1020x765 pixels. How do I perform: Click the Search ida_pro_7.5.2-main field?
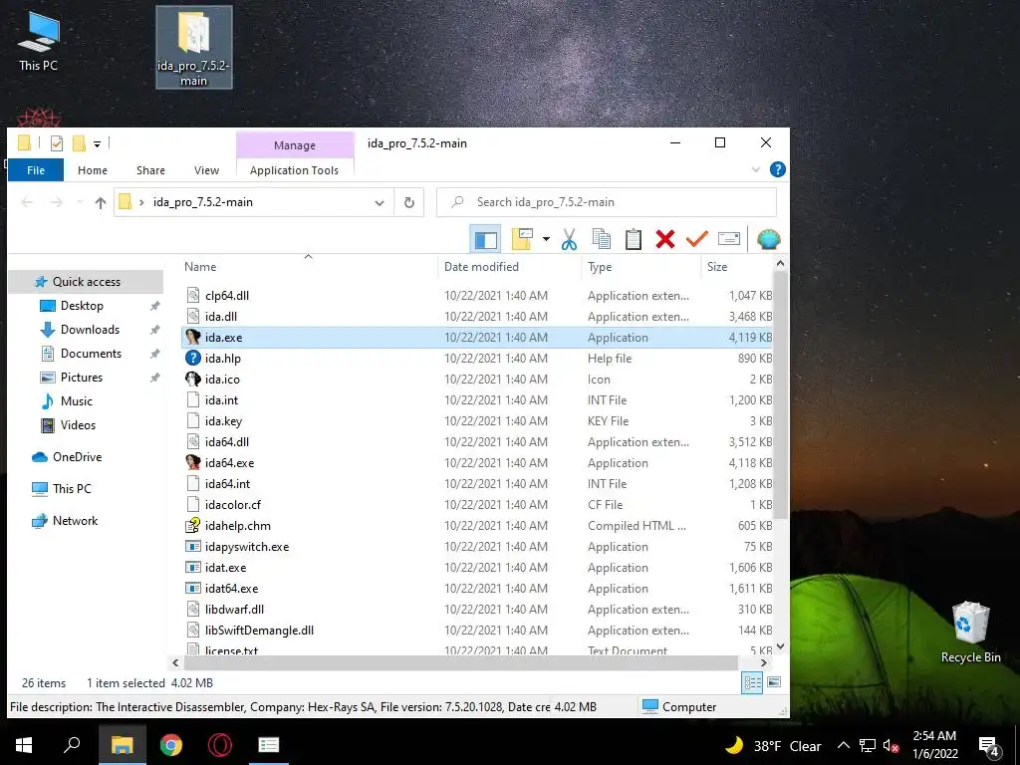607,202
